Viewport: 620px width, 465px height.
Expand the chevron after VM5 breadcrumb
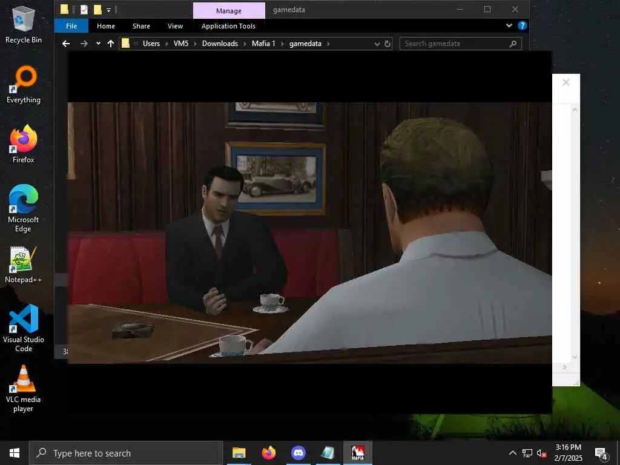click(x=196, y=44)
